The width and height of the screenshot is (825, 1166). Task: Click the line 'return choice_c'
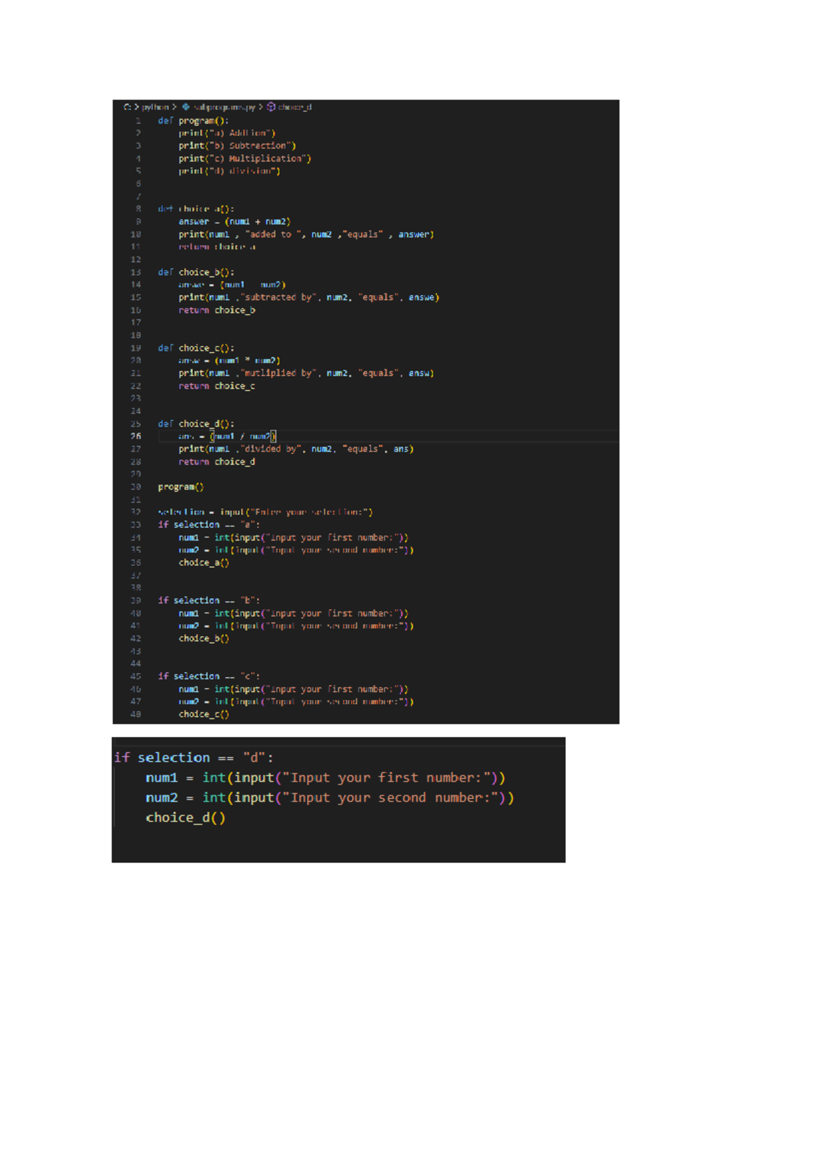[x=217, y=386]
